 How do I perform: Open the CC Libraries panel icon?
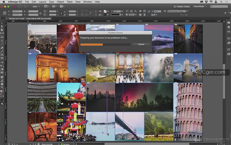229,54
